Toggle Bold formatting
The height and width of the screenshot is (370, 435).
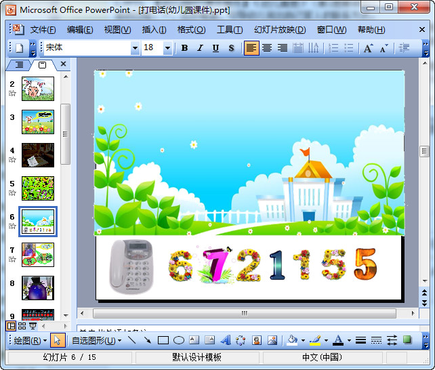(184, 48)
